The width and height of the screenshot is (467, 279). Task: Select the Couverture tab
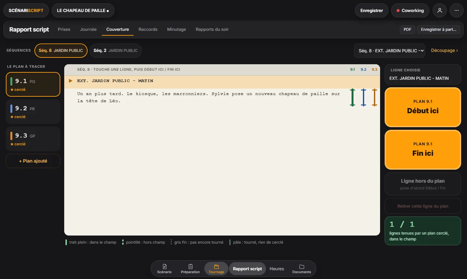[118, 30]
